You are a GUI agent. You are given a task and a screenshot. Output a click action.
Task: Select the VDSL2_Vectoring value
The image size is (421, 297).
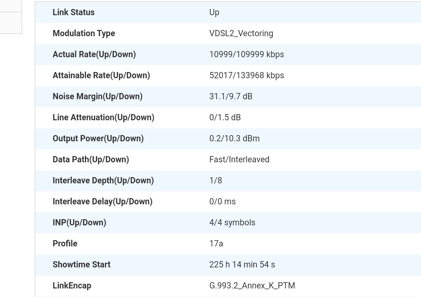click(241, 33)
